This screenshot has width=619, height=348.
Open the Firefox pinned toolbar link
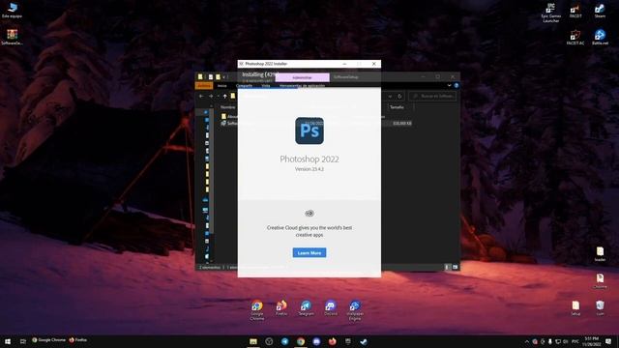[77, 339]
